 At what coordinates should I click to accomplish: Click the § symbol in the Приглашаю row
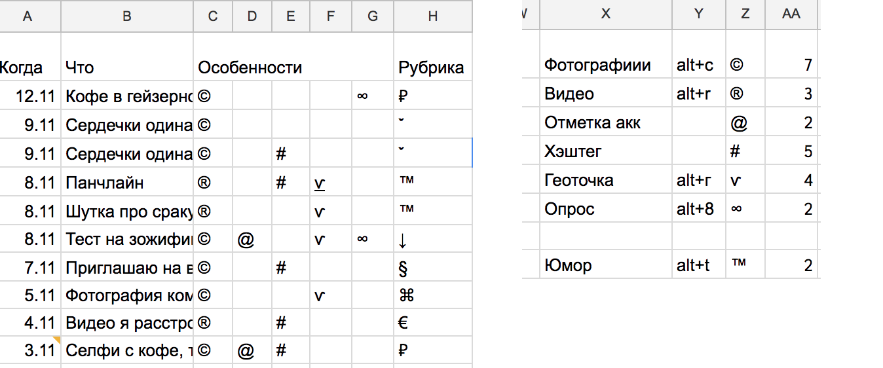[x=403, y=267]
